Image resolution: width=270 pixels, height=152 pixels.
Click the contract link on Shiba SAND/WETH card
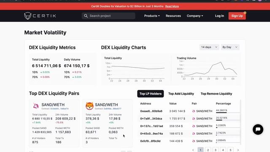point(113,109)
